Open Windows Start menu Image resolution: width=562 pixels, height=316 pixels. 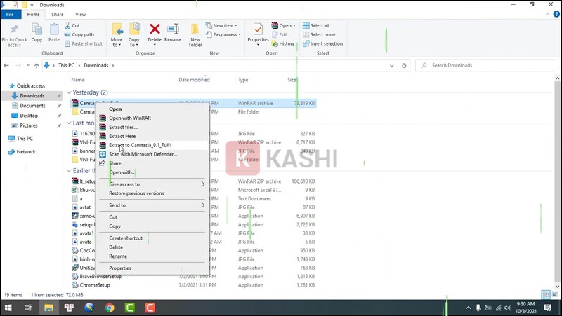point(8,308)
